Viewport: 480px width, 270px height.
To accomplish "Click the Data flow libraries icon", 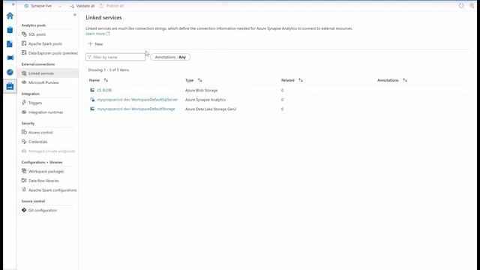I will [24, 180].
